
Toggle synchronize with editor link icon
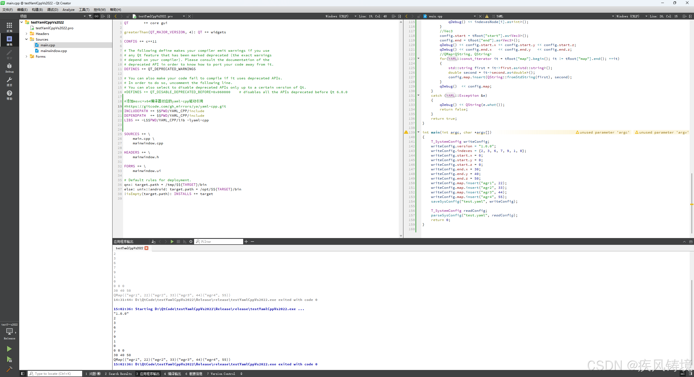[97, 16]
